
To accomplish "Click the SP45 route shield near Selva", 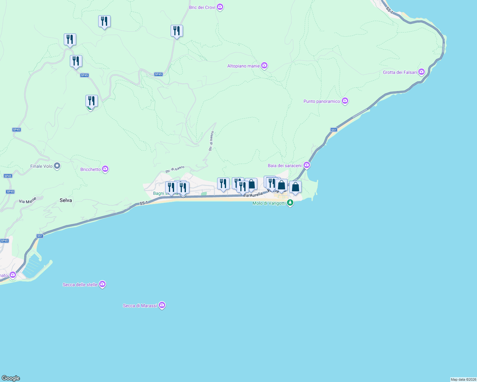I will (x=9, y=191).
